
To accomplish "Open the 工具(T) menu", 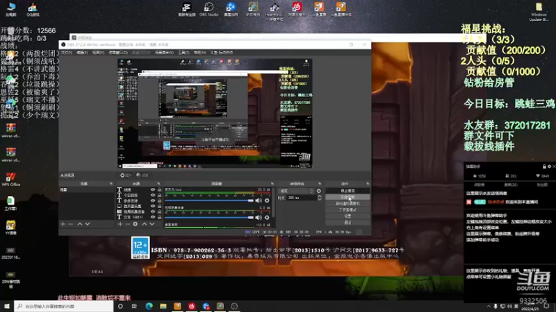I will (183, 53).
